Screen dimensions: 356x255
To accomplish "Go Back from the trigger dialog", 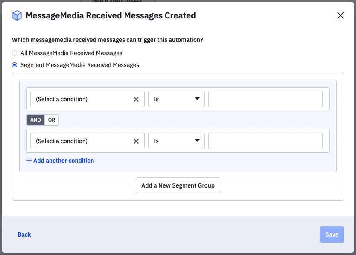I will tap(24, 234).
